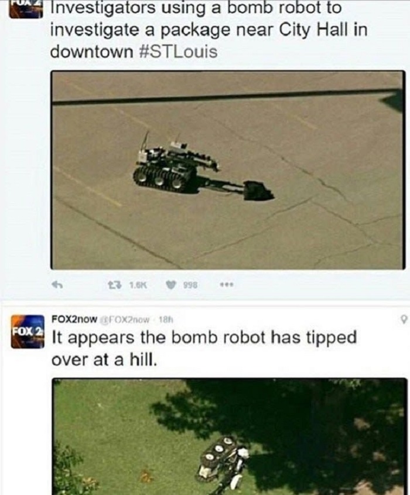Like the tweet with the heart icon
410x495 pixels.
[171, 285]
